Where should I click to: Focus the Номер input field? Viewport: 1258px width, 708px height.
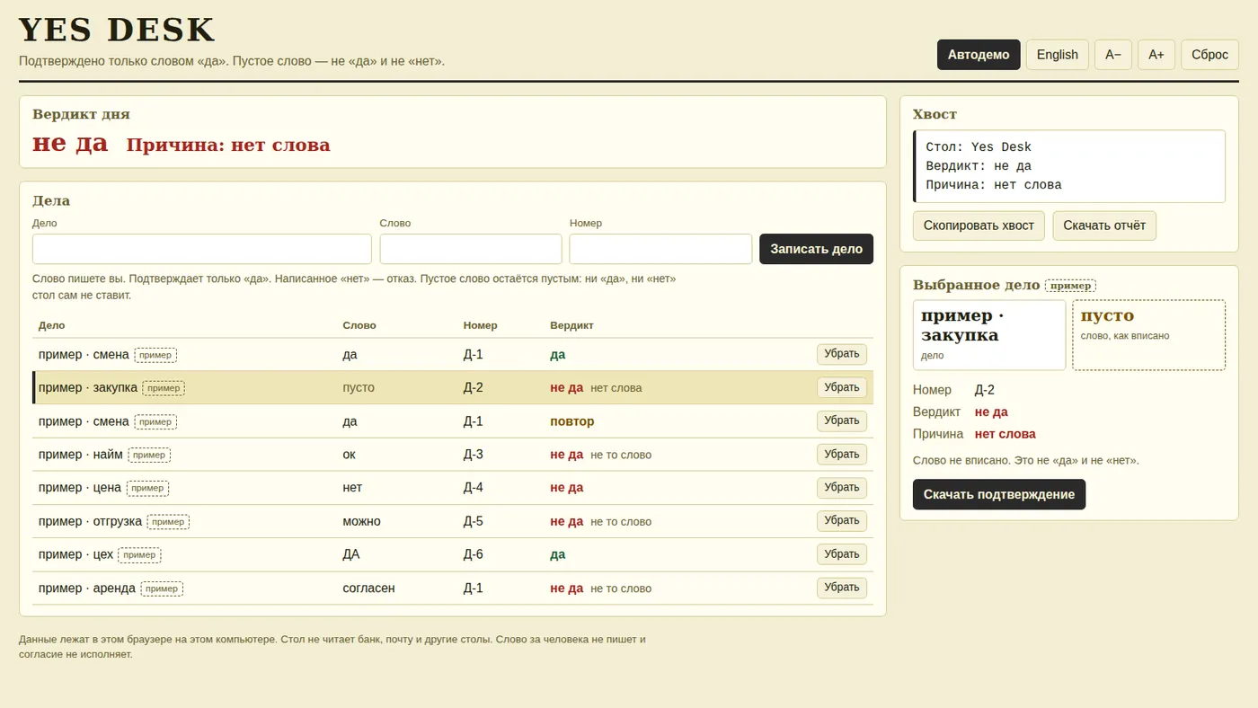coord(660,249)
